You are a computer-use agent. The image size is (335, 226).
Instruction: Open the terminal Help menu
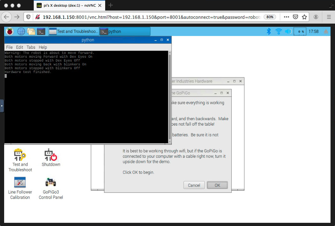click(43, 47)
